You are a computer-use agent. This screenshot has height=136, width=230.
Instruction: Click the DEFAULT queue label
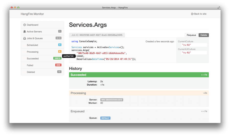pyautogui.click(x=105, y=118)
